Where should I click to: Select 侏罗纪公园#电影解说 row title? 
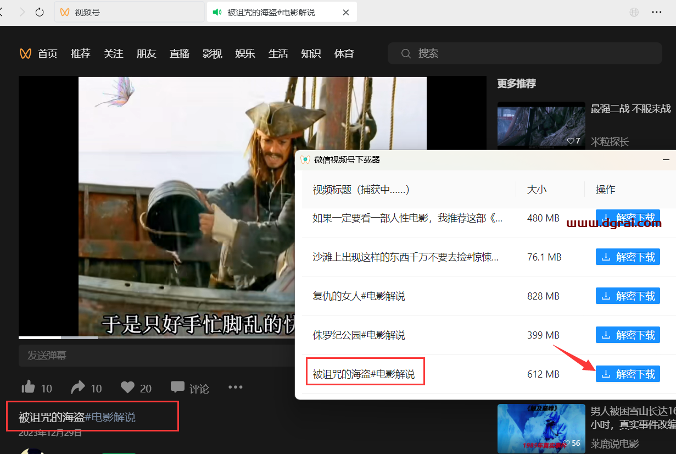359,335
